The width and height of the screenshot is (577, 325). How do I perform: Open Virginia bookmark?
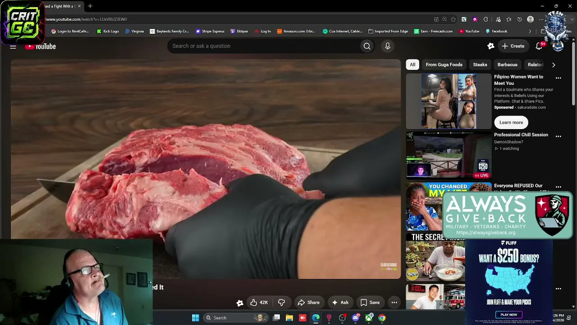(134, 32)
